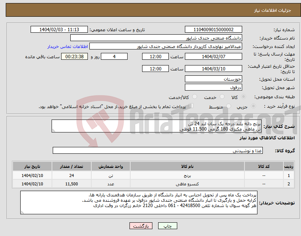Click the city field دزفول
Image resolution: width=301 pixels, height=236 pixels.
[213, 88]
